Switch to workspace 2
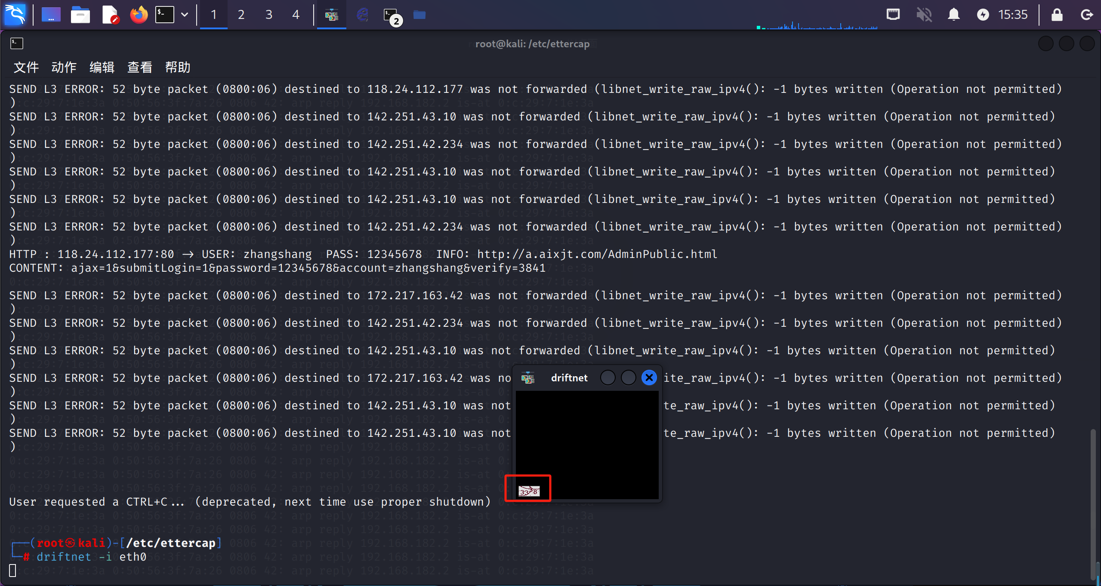Screen dimensions: 1101x586 241,15
